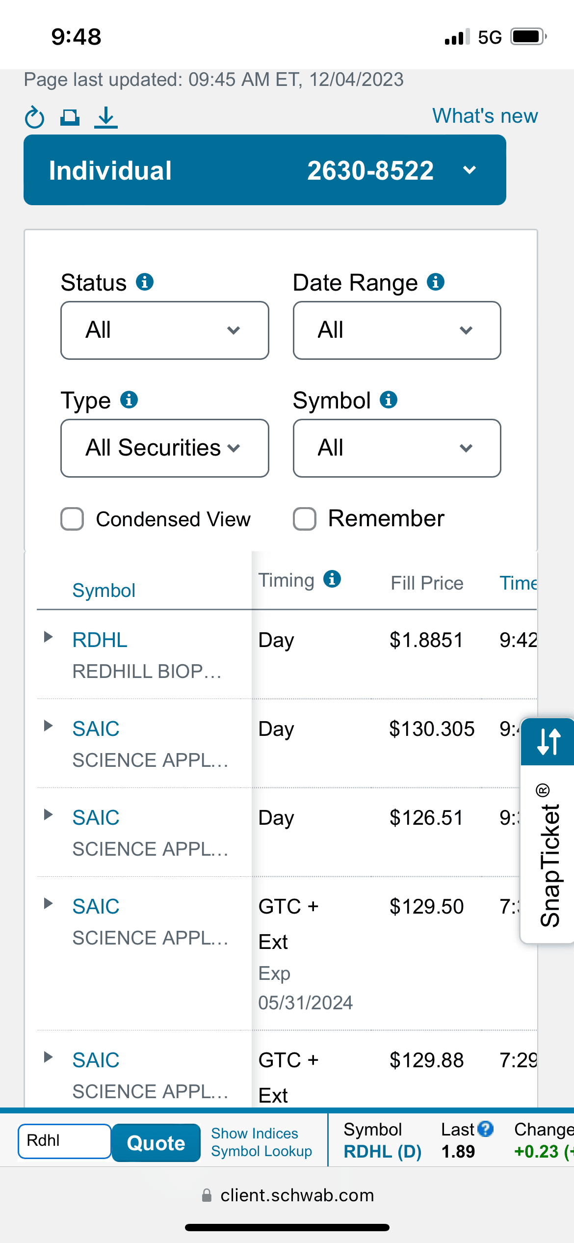This screenshot has height=1243, width=574.
Task: Enable the Condensed View checkbox
Action: tap(72, 519)
